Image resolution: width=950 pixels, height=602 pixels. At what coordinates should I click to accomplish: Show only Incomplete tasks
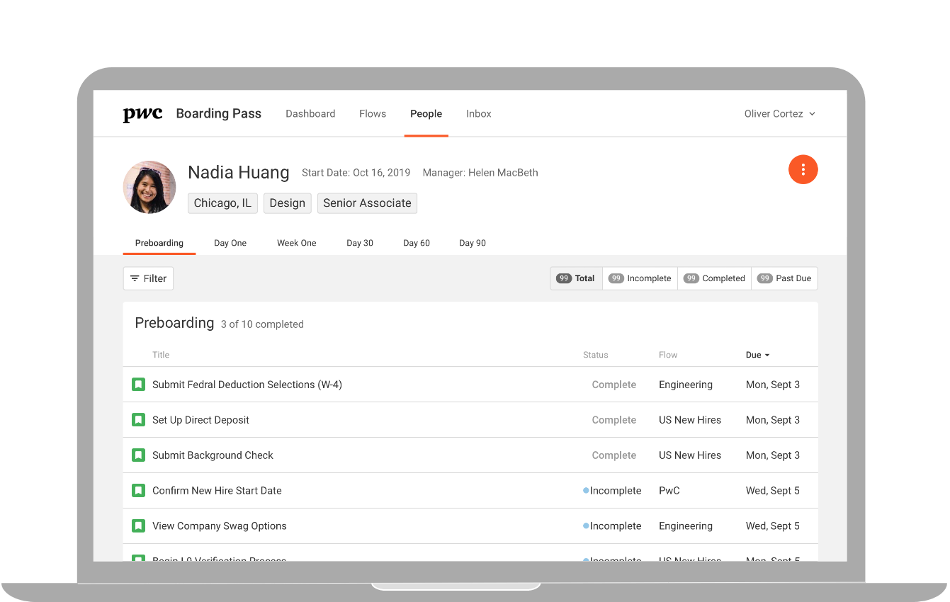pos(640,278)
